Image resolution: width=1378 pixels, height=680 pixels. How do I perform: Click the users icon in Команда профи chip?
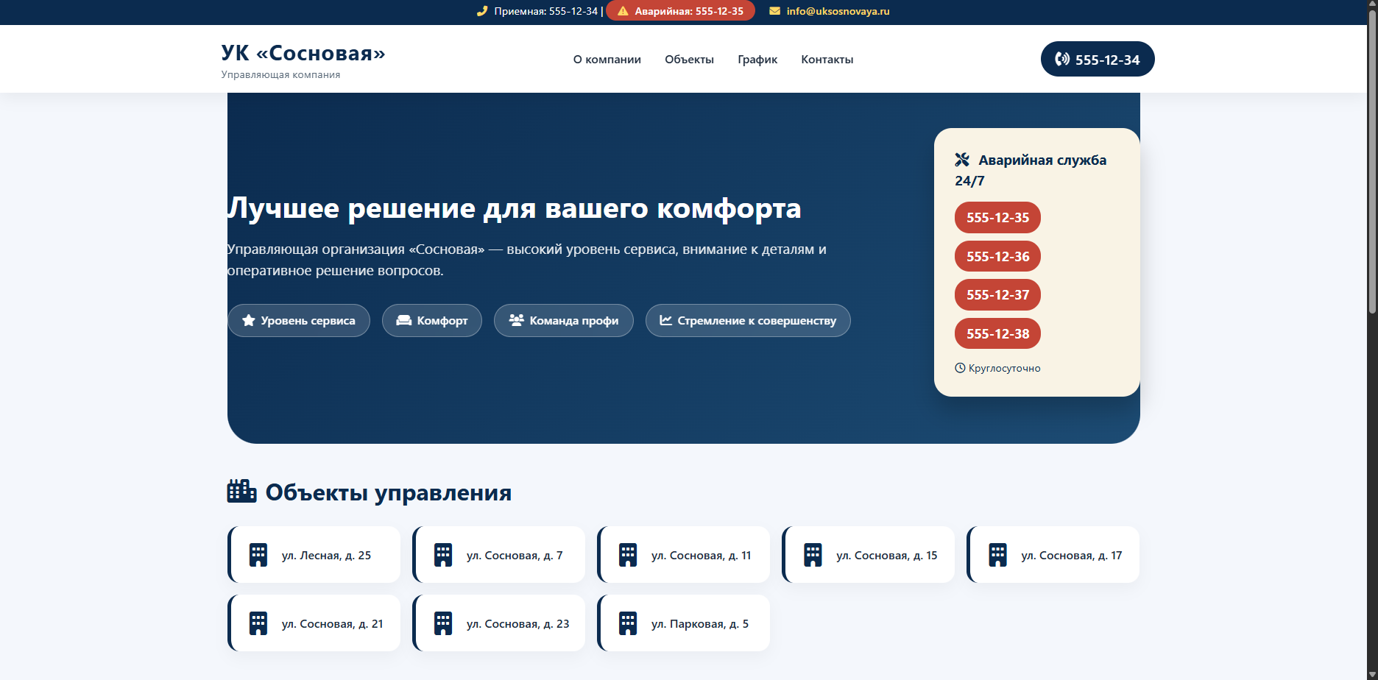(516, 320)
